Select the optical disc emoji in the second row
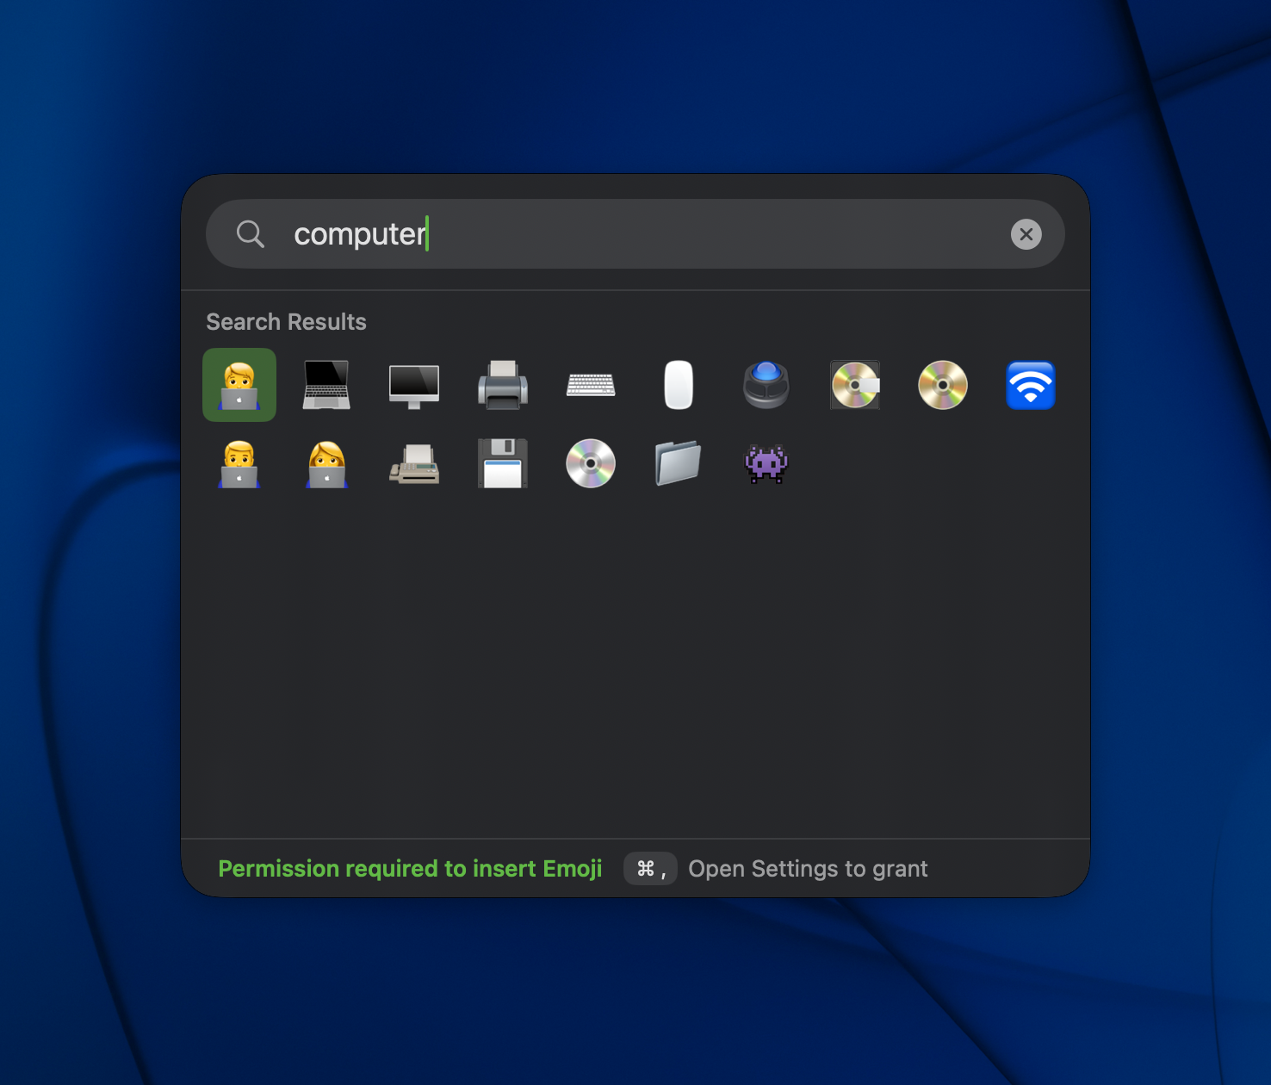1271x1085 pixels. (x=591, y=464)
